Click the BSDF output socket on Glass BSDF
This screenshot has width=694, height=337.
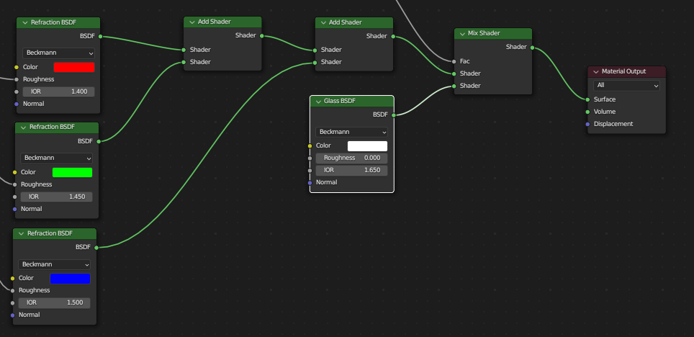(394, 114)
